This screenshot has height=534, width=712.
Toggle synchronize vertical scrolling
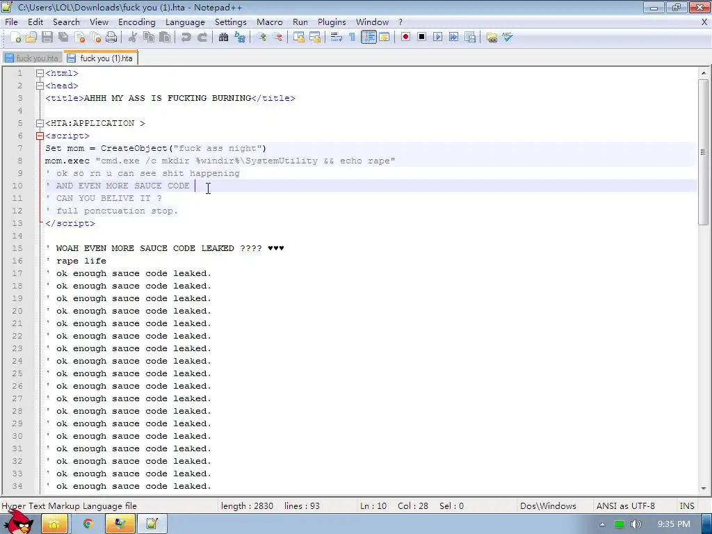pos(298,38)
